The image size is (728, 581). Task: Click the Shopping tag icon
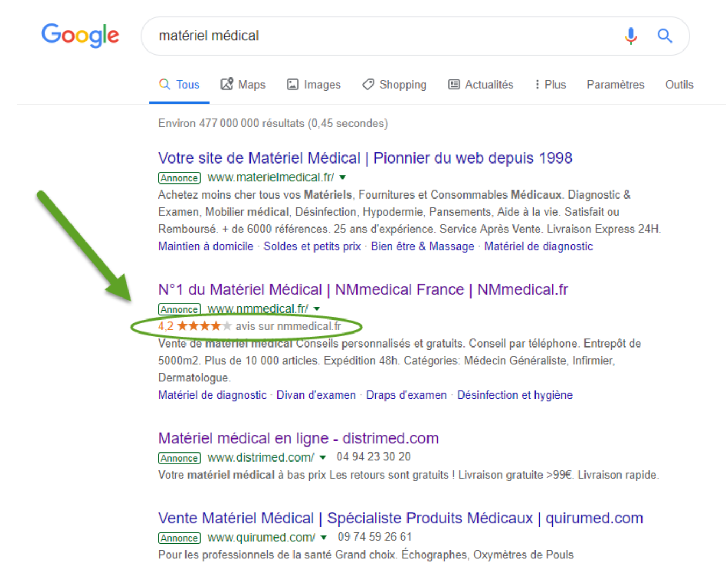tap(368, 84)
